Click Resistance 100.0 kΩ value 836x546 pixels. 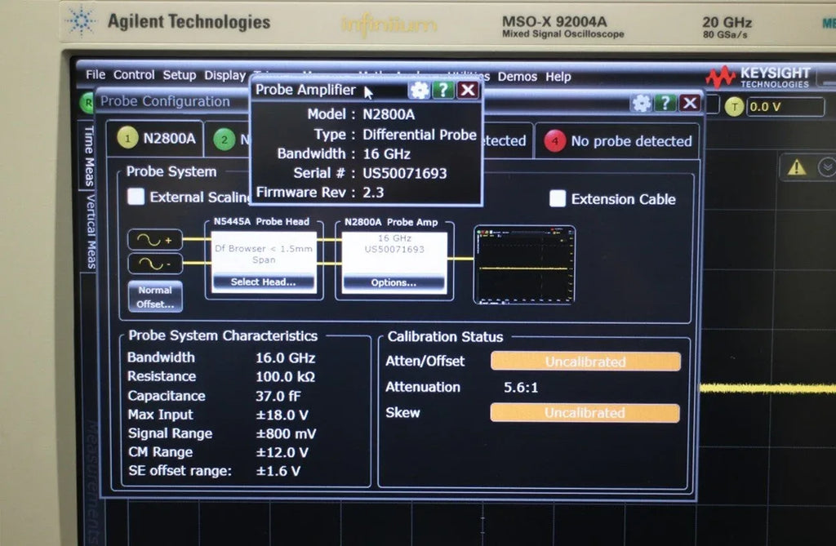click(285, 377)
